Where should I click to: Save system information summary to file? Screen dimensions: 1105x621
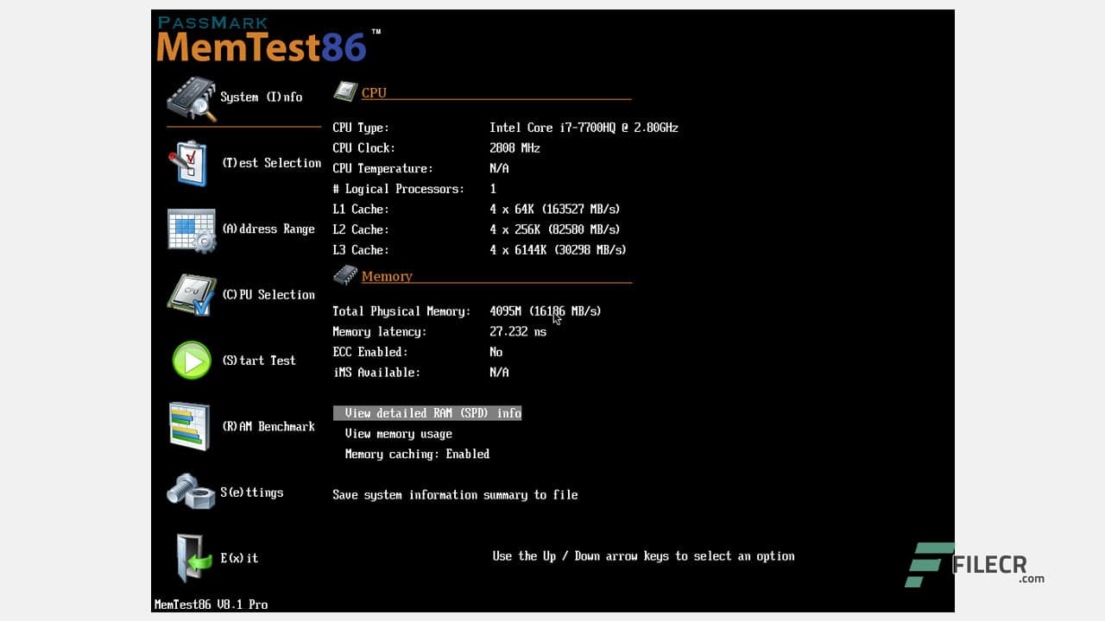click(x=456, y=494)
